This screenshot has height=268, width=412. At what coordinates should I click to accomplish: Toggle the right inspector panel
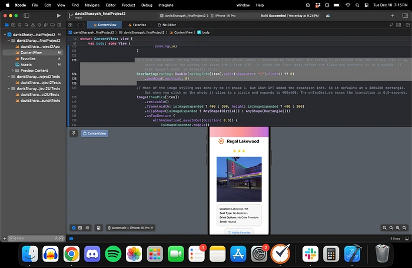coord(404,15)
